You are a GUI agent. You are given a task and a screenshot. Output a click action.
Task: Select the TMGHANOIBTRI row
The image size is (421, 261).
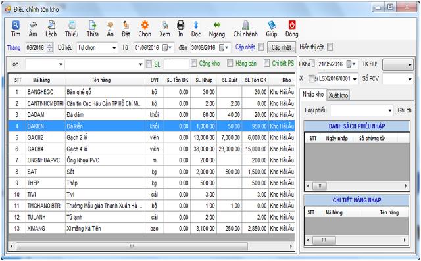point(151,206)
